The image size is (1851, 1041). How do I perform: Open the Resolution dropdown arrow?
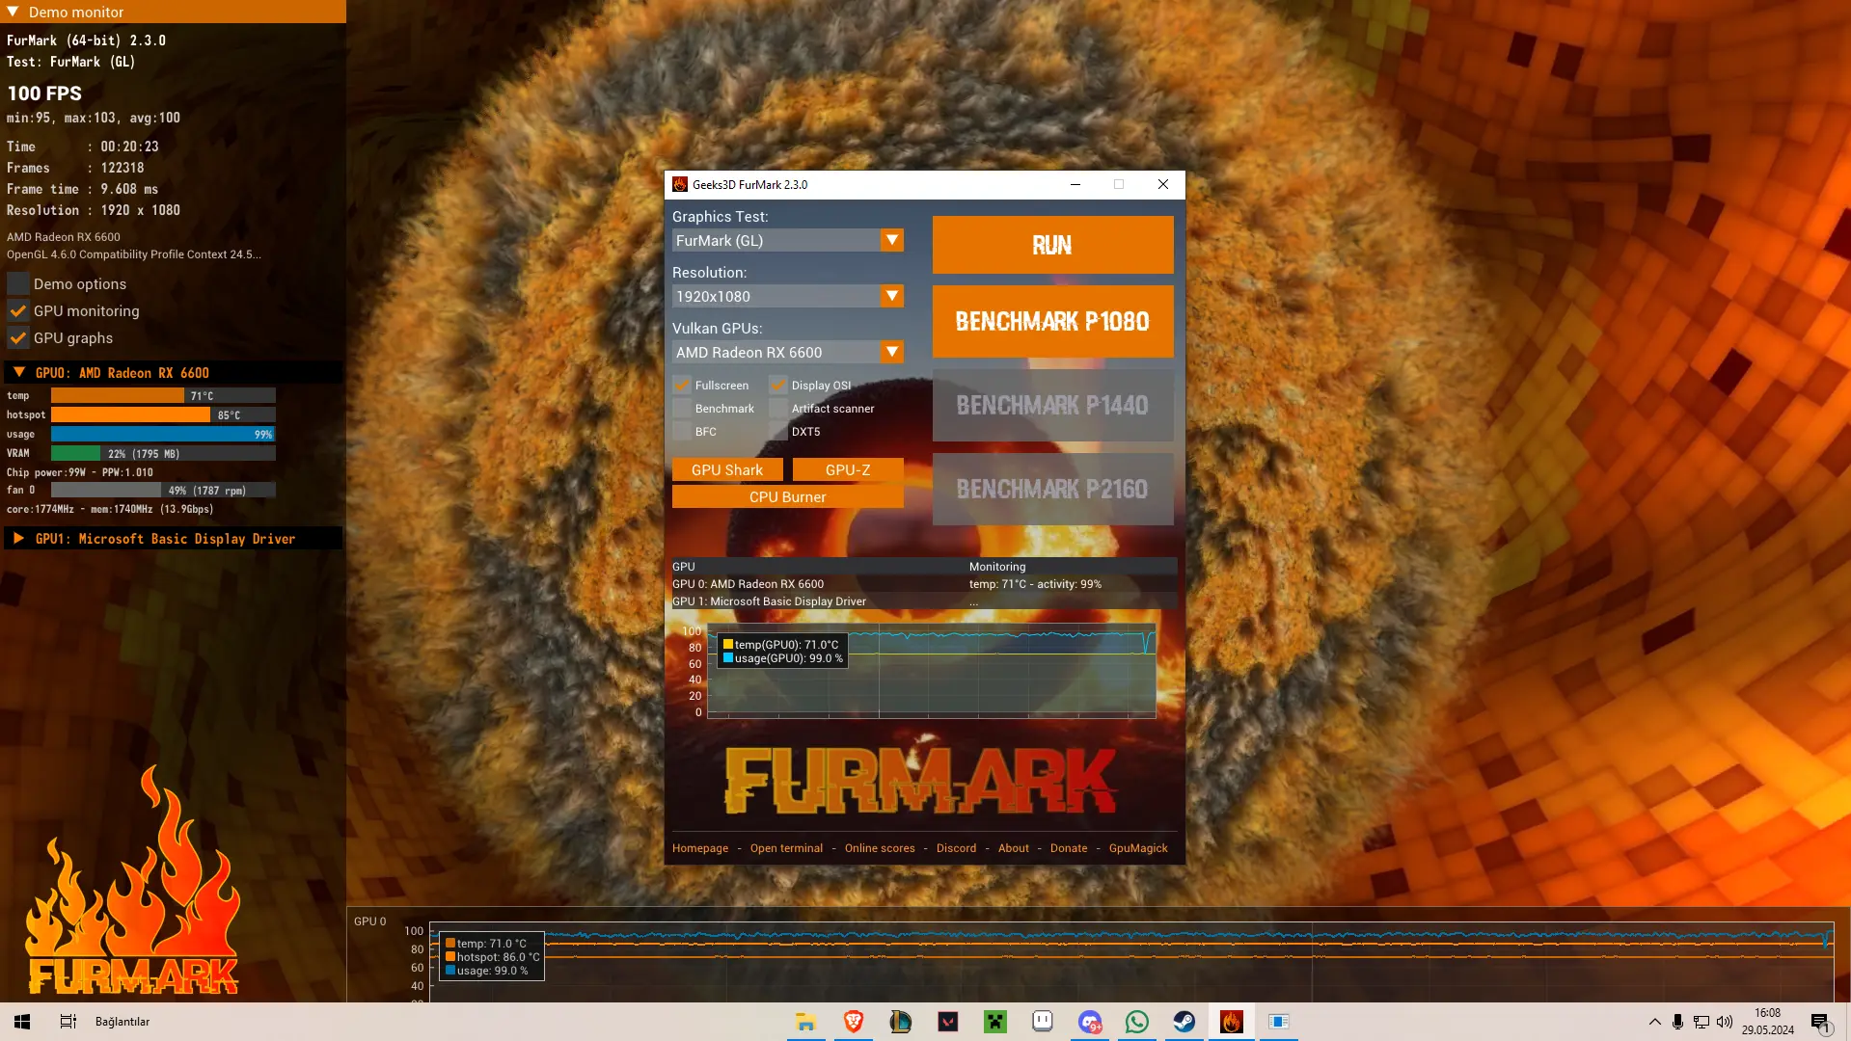pos(892,296)
